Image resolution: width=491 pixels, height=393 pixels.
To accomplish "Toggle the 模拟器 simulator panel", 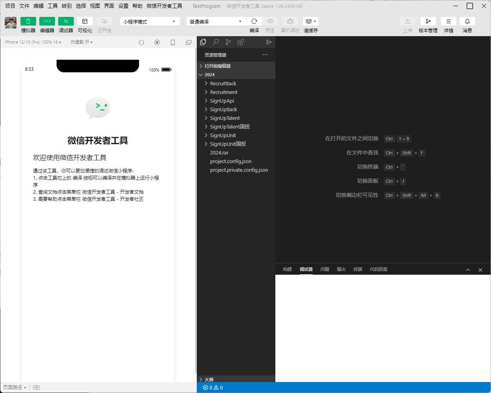I will click(x=28, y=21).
